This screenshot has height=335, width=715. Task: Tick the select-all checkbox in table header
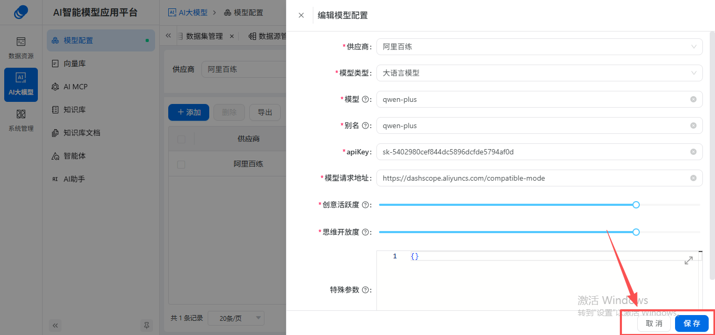(181, 139)
